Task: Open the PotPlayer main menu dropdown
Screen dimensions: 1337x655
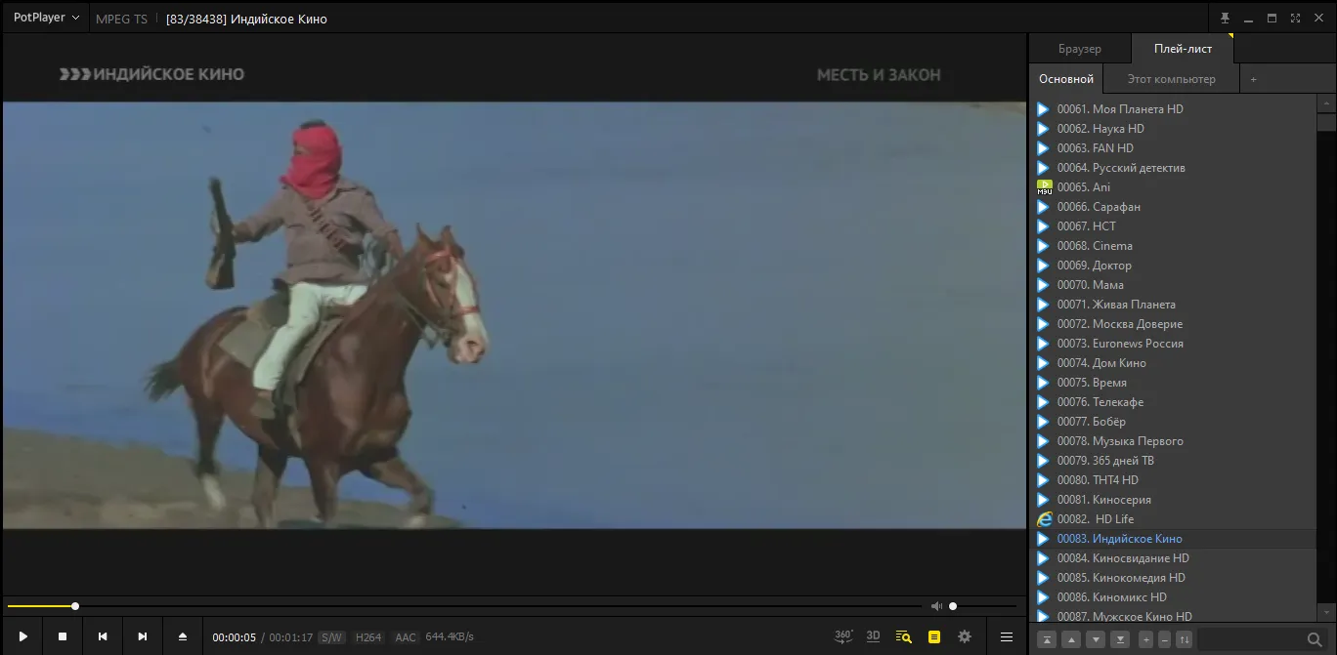Action: point(46,18)
